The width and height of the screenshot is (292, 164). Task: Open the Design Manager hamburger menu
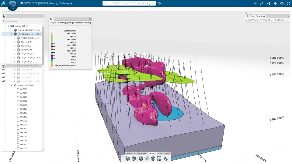[42, 21]
